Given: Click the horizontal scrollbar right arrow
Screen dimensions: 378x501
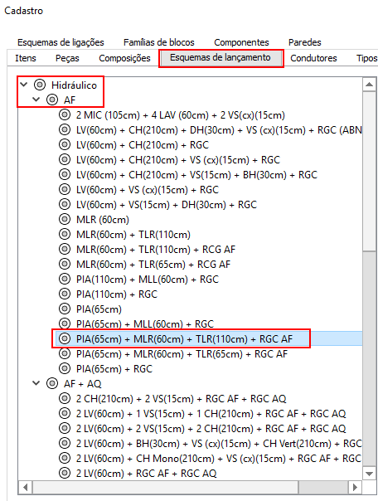Looking at the screenshot, I should (x=355, y=487).
